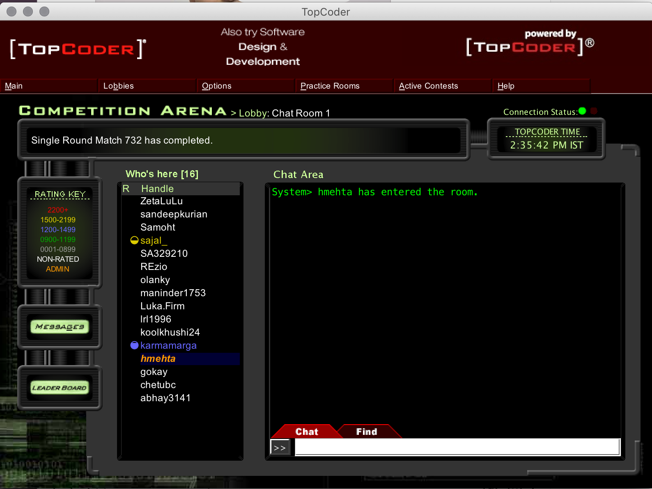Switch to the Find tab

pyautogui.click(x=367, y=432)
